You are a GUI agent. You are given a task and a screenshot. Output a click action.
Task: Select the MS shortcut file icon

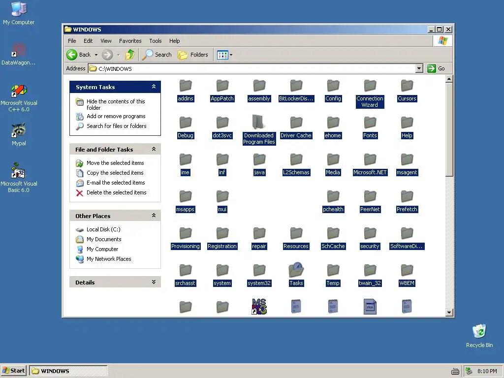259,307
